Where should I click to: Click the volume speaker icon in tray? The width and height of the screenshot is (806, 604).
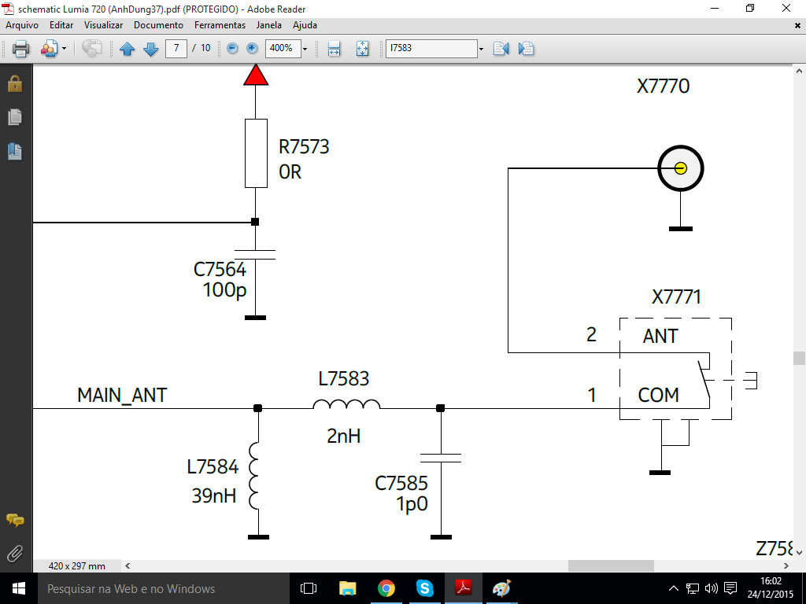(712, 588)
